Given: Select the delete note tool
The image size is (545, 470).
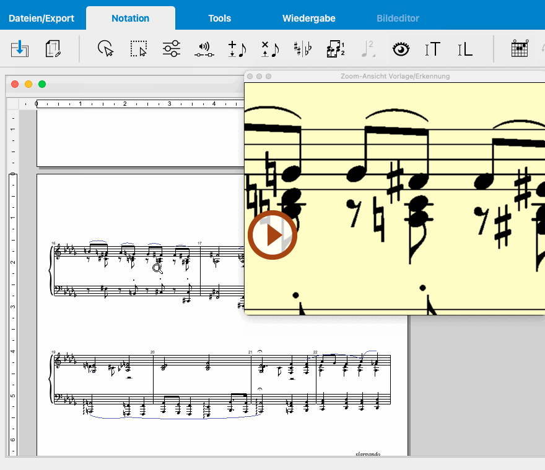Looking at the screenshot, I should coord(269,49).
